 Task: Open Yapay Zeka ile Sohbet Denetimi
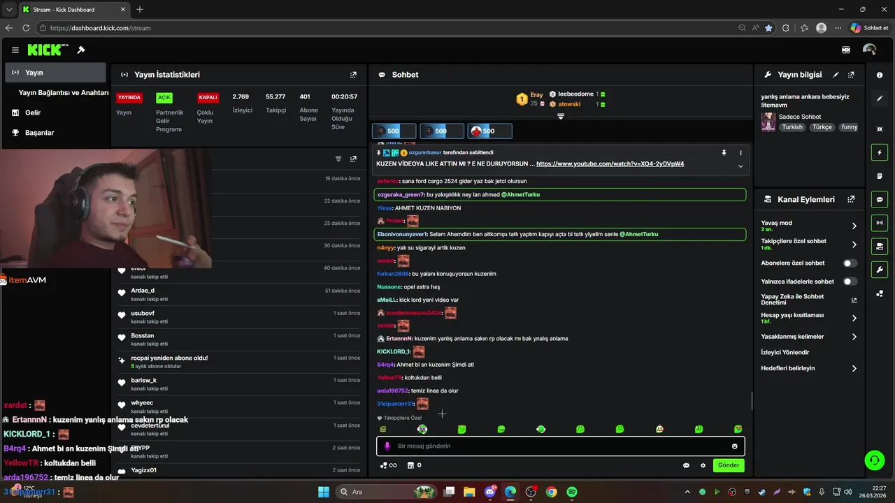(808, 300)
